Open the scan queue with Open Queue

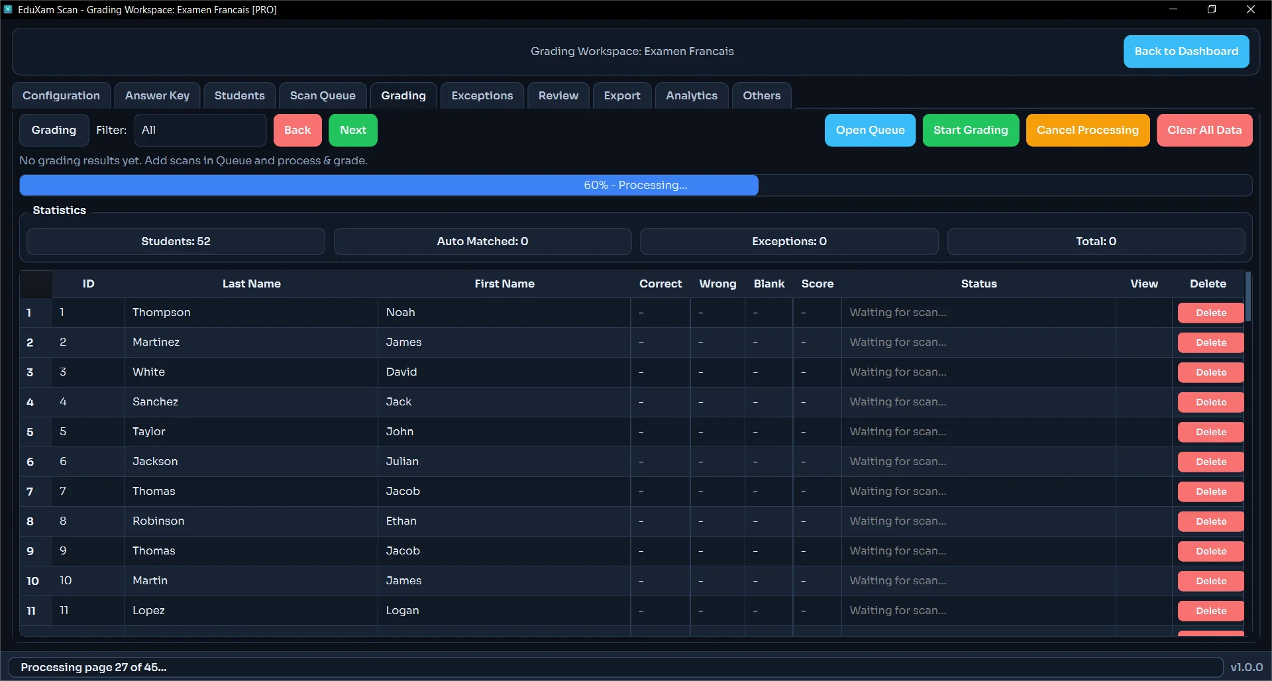pyautogui.click(x=869, y=130)
